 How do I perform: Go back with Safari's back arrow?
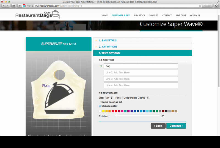point(4,6)
